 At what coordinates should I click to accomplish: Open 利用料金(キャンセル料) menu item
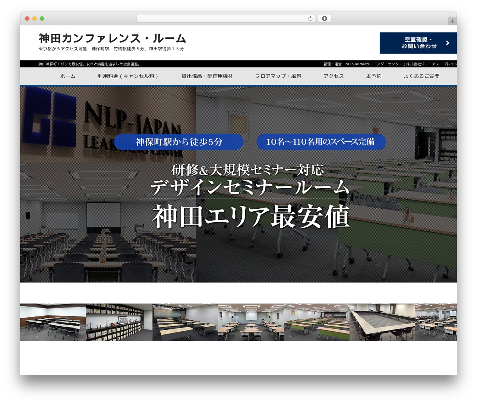(x=128, y=76)
